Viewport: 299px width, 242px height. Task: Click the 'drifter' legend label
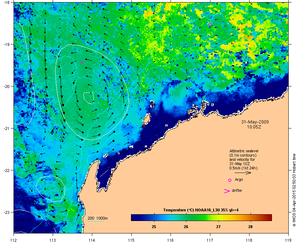237,190
